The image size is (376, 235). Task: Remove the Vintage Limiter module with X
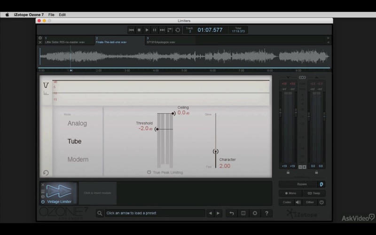(x=43, y=185)
